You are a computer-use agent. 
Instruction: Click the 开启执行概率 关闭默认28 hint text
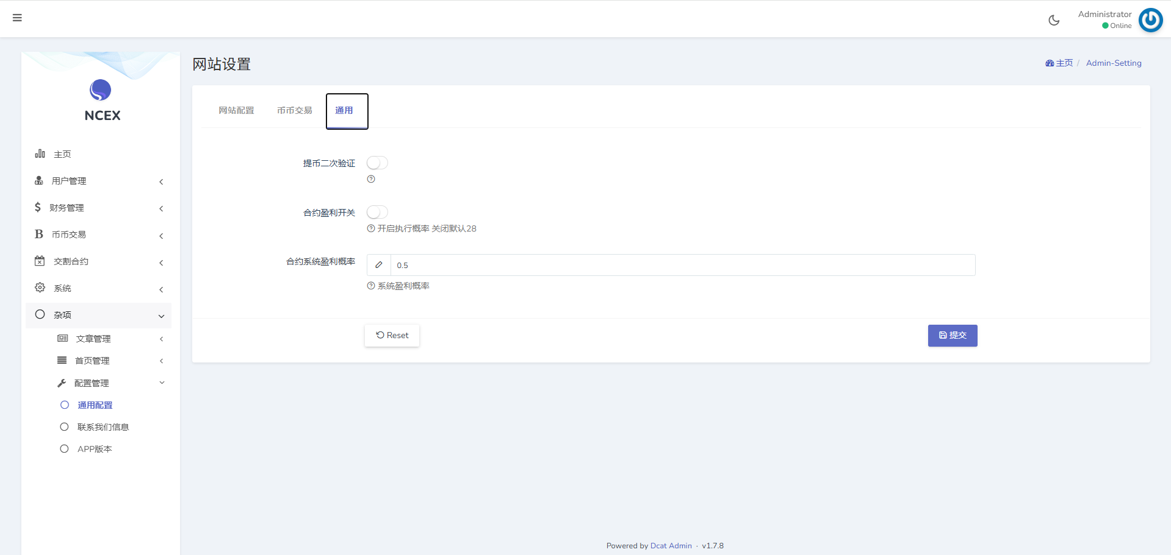coord(427,228)
